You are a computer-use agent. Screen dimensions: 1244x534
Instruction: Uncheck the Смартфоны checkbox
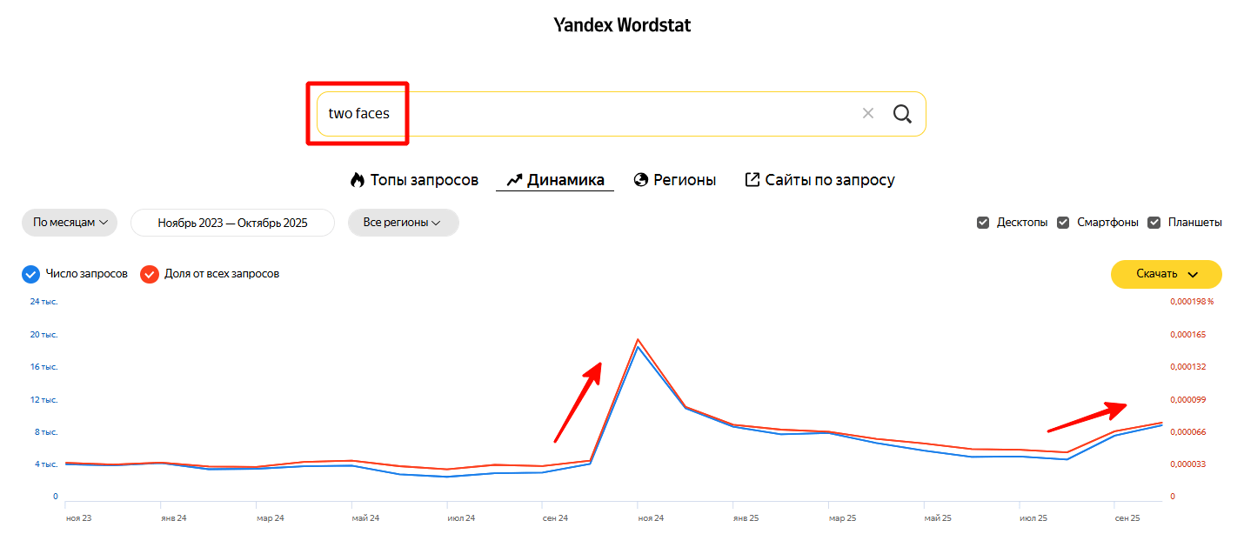click(x=1063, y=223)
